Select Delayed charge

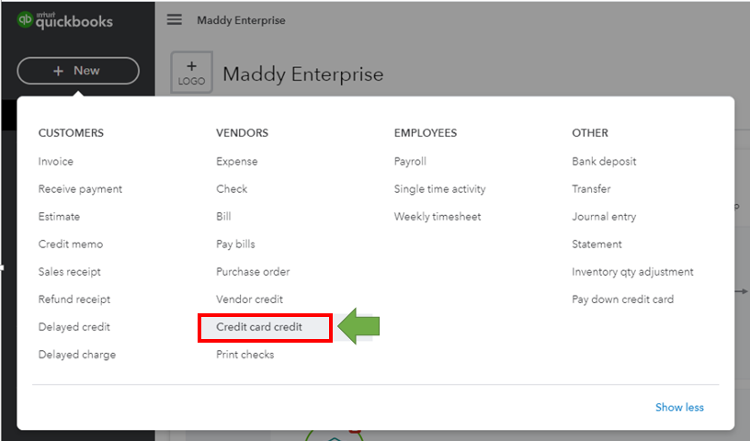[x=77, y=355]
